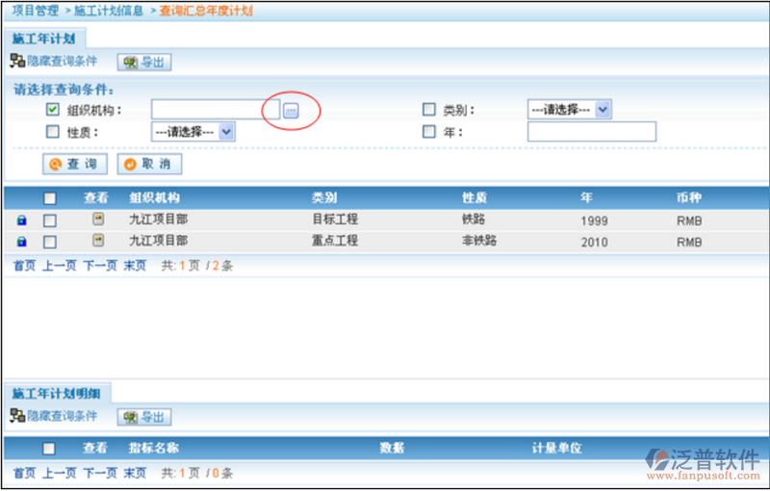Click the upper 导出 export button
The height and width of the screenshot is (491, 770).
[144, 63]
